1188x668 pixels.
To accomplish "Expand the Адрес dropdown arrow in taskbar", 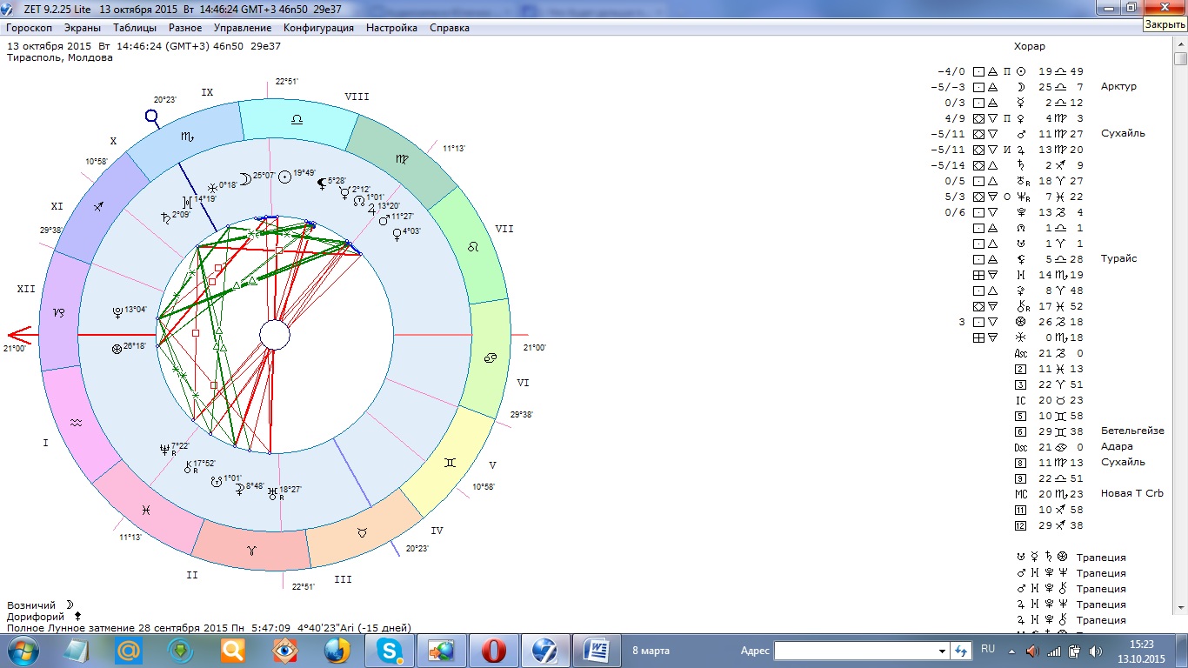I will coord(942,651).
